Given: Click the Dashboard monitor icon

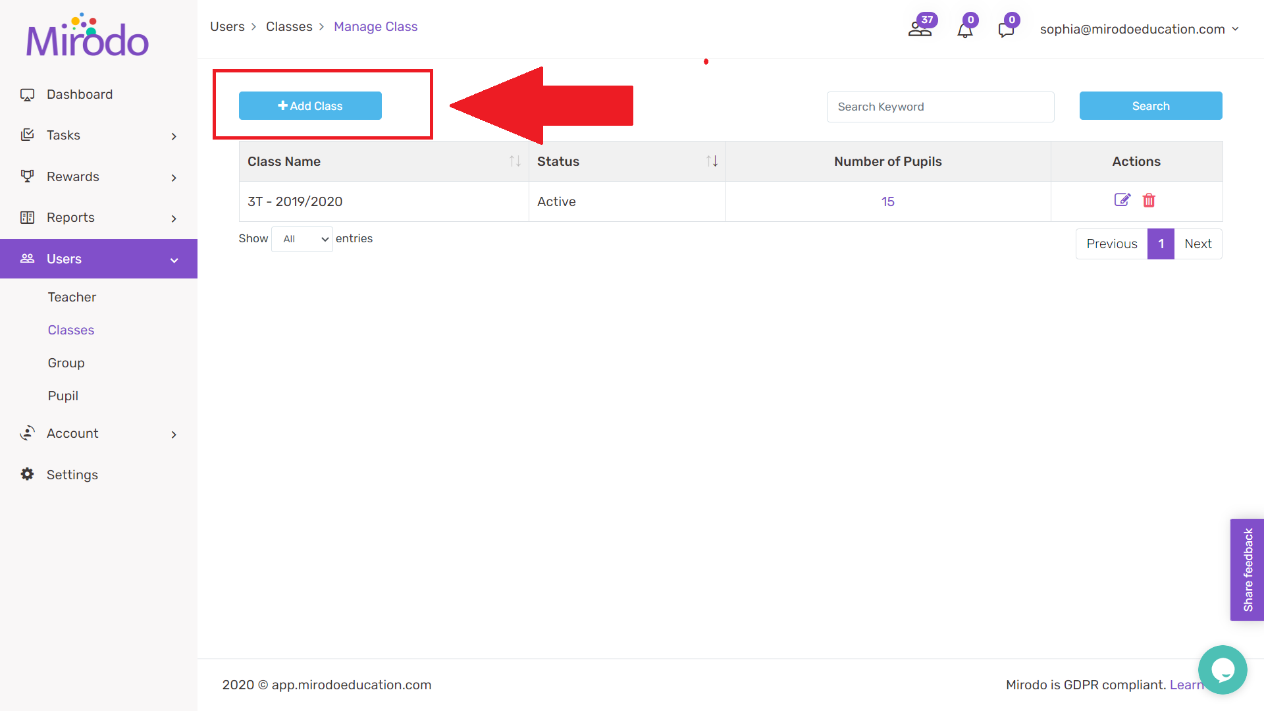Looking at the screenshot, I should (x=27, y=95).
